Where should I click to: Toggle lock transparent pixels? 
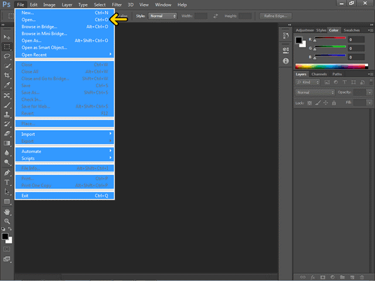[309, 103]
